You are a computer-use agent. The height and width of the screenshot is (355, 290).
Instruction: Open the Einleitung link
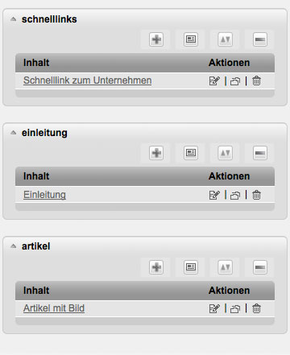point(44,195)
